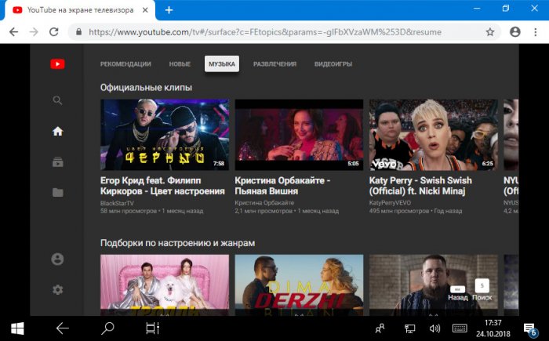Open account profile icon in YouTube sidebar
The image size is (549, 341).
click(x=57, y=259)
